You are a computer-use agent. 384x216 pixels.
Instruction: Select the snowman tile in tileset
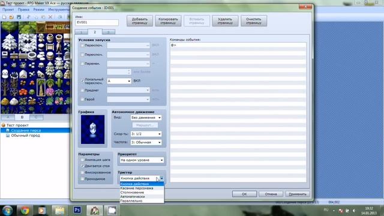pos(5,74)
